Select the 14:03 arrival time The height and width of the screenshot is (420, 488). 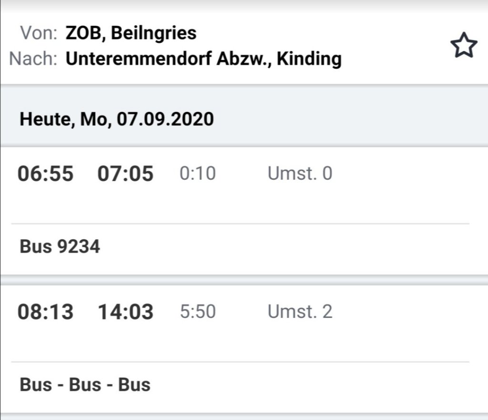[125, 312]
